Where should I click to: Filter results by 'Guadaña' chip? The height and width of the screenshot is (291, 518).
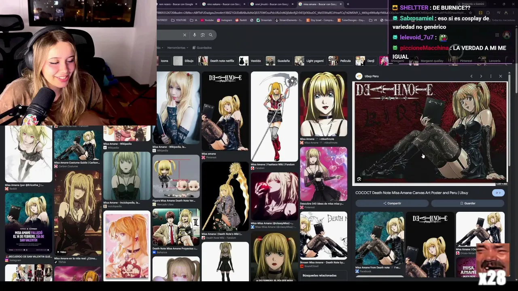(278, 61)
